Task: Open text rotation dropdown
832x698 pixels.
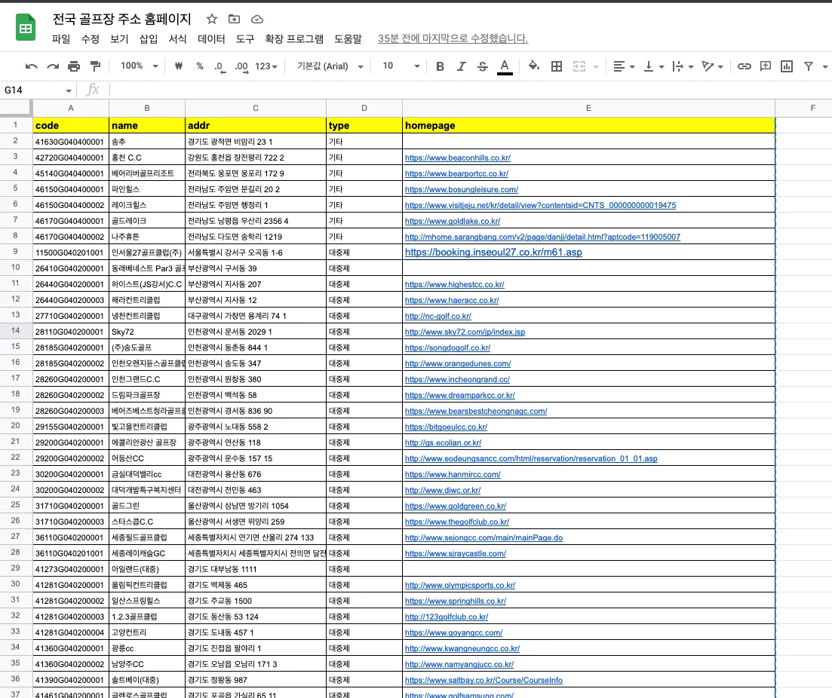Action: 712,66
